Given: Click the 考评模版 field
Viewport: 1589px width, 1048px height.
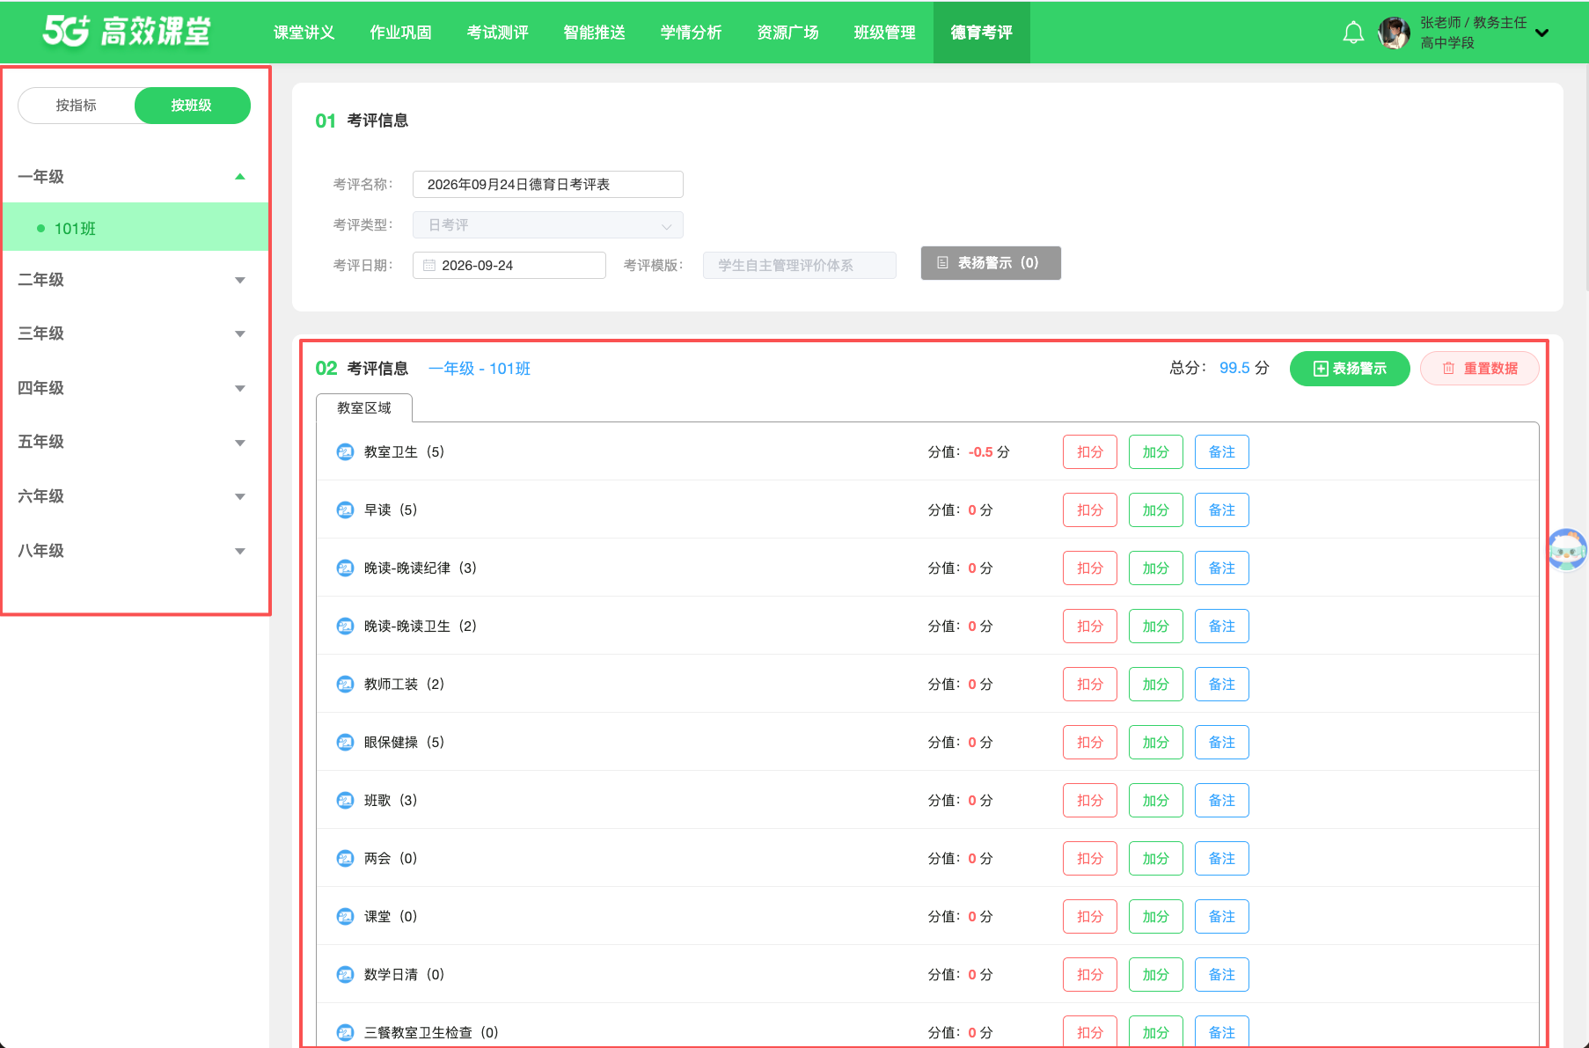Looking at the screenshot, I should click(800, 266).
